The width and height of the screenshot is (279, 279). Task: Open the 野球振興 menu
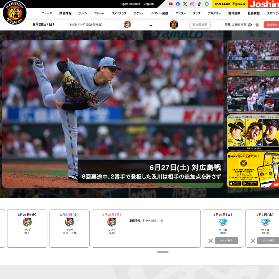pyautogui.click(x=234, y=13)
